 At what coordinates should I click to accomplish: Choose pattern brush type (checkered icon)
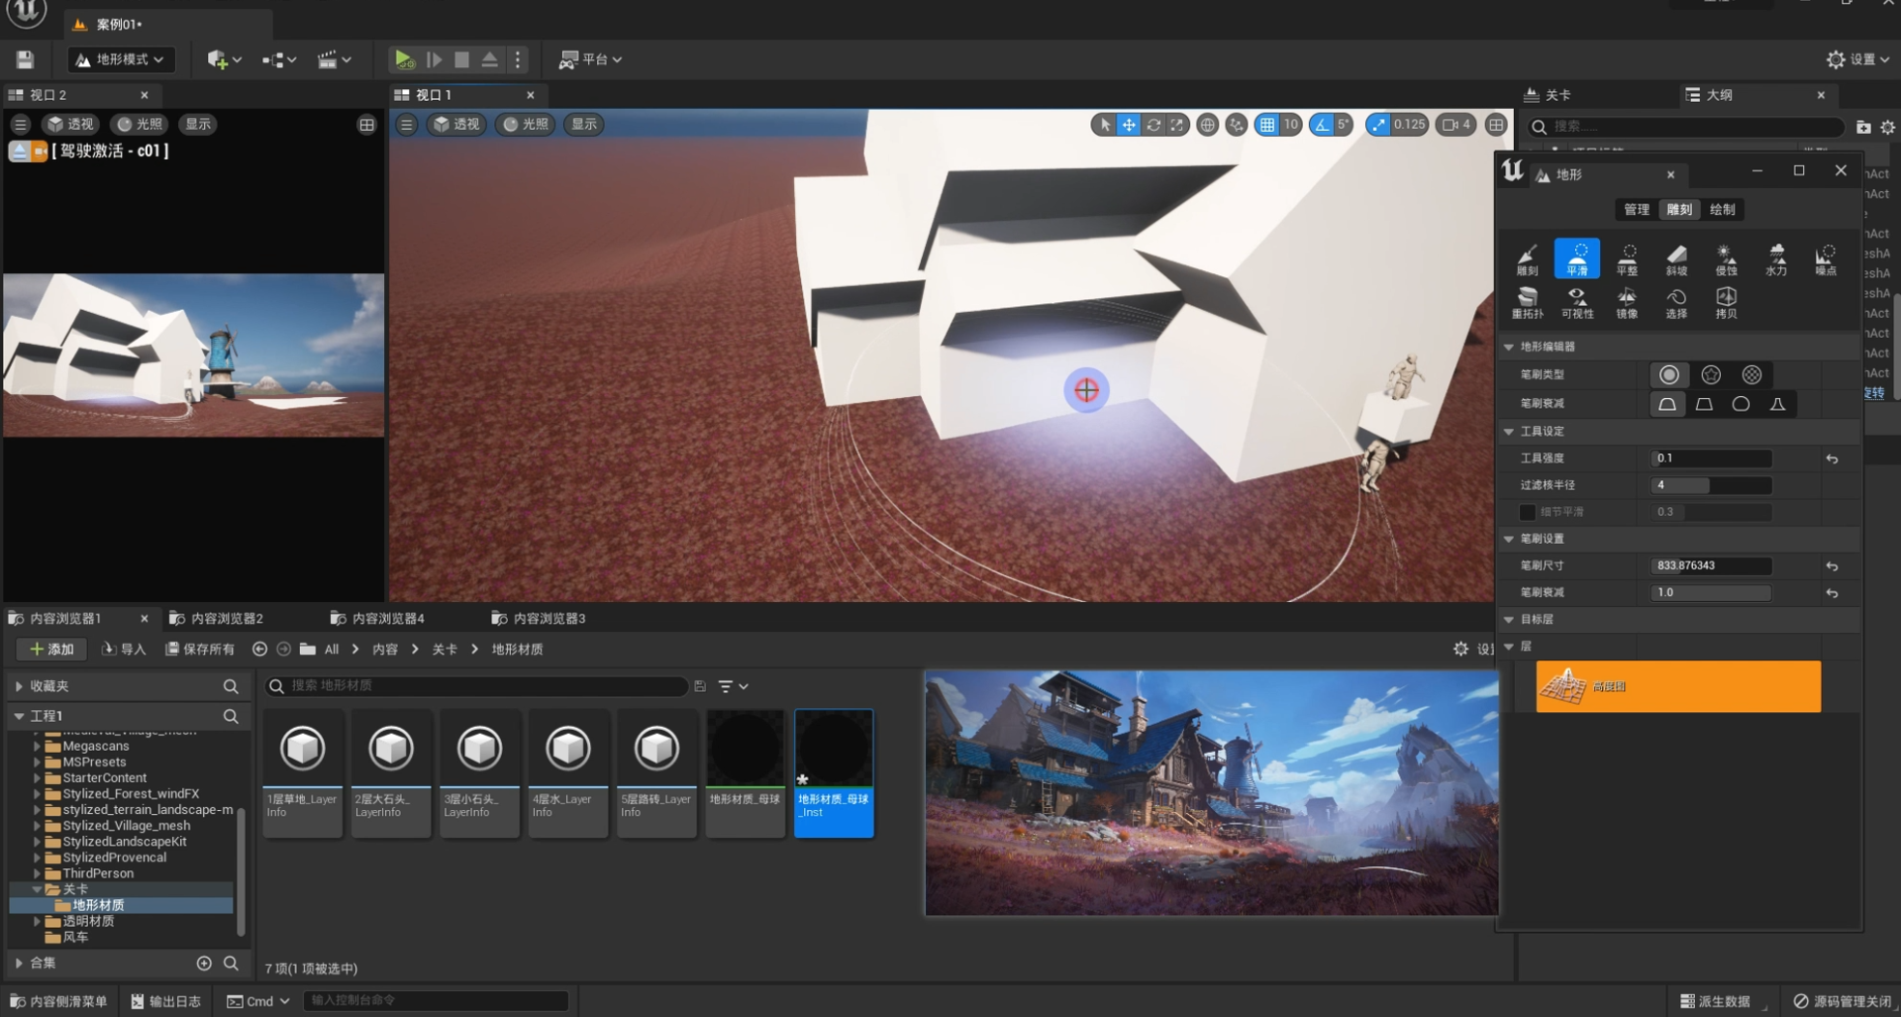(1751, 374)
